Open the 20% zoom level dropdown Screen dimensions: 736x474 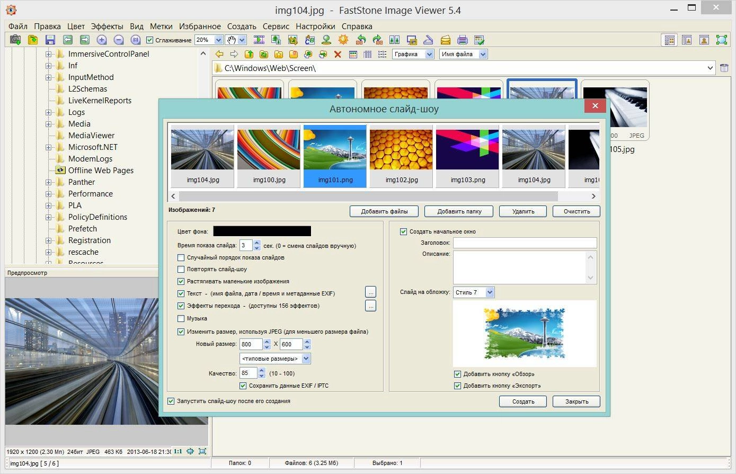(218, 40)
